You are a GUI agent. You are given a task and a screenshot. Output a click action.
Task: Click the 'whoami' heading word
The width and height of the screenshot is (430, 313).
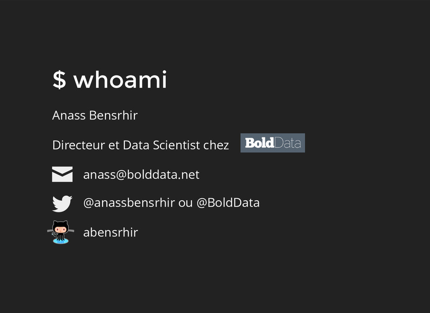point(120,80)
